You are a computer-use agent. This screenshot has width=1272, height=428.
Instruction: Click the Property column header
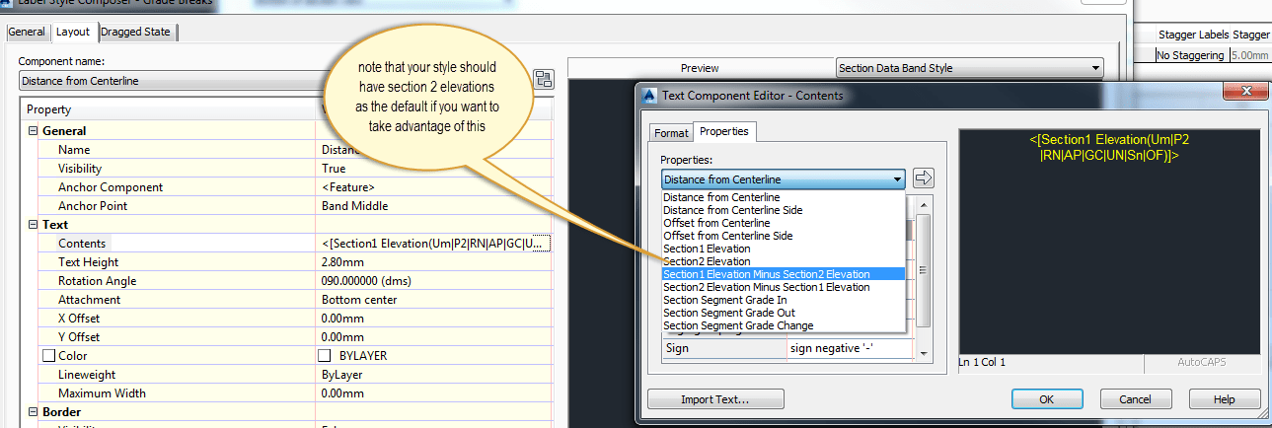[x=168, y=109]
